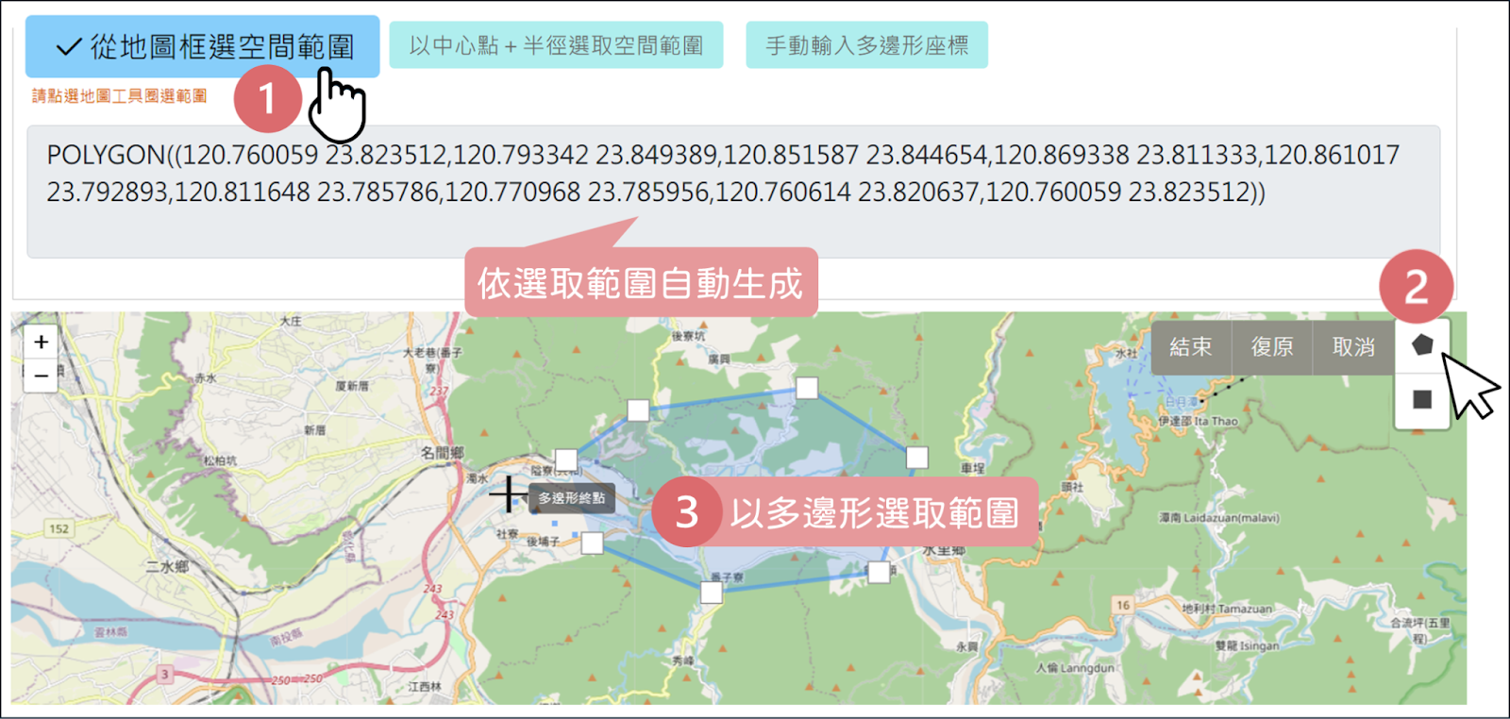Image resolution: width=1510 pixels, height=719 pixels.
Task: Select the draw rectangle tool icon
Action: point(1422,400)
